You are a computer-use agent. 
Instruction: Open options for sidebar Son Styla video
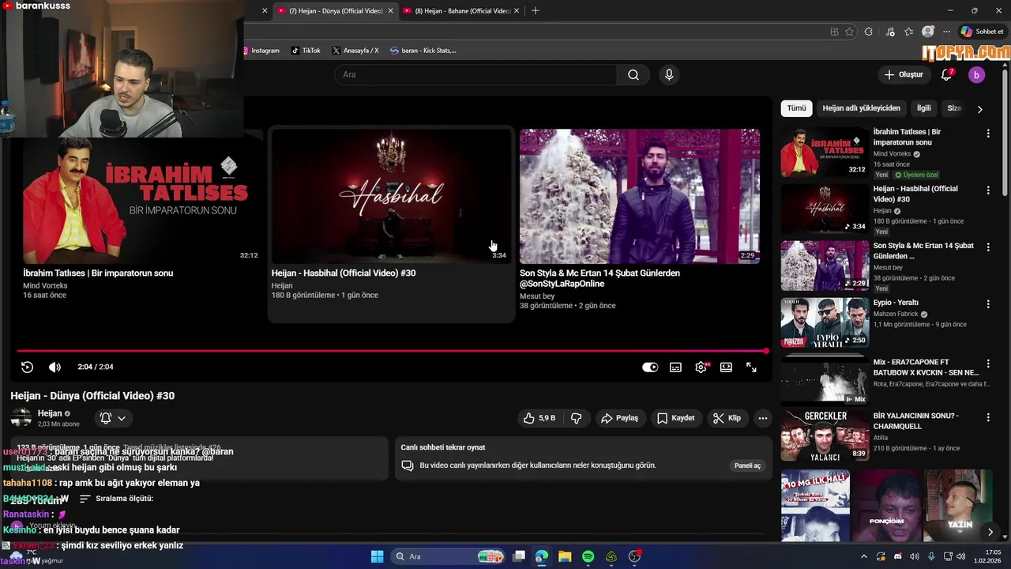tap(988, 247)
